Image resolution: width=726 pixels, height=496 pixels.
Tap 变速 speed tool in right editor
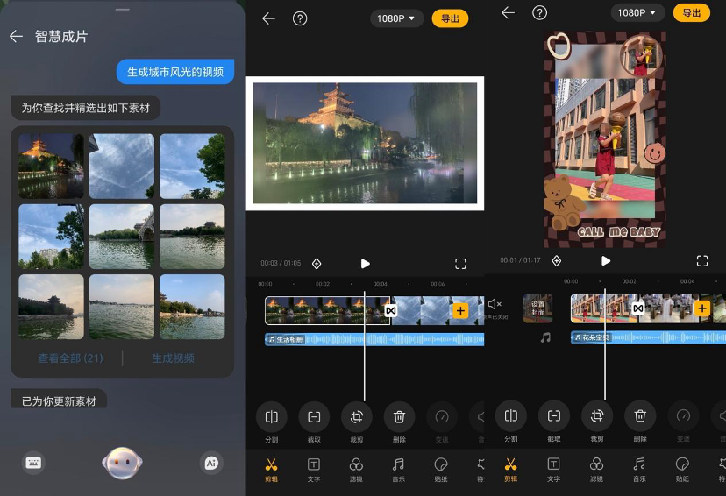point(683,422)
